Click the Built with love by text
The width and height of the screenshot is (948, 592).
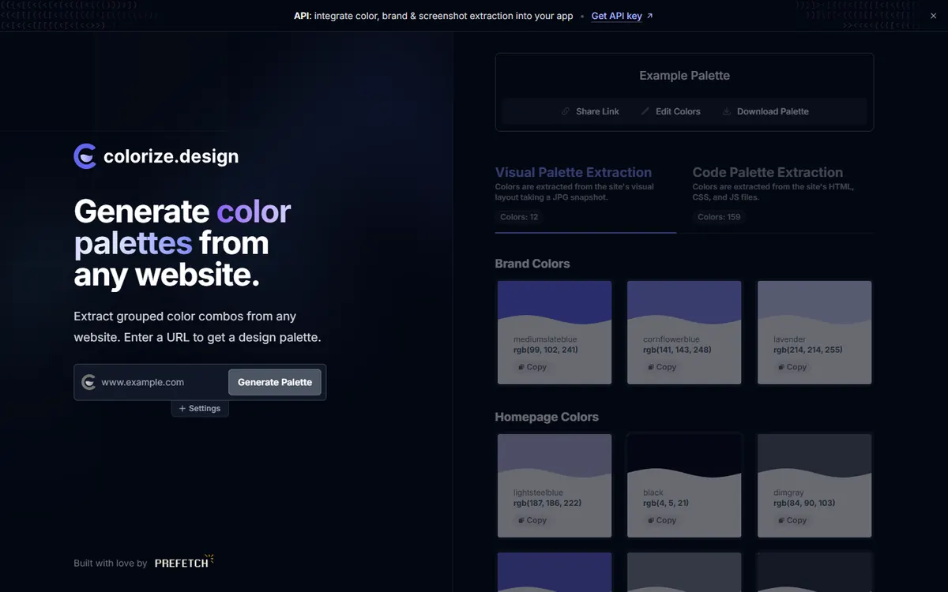111,564
